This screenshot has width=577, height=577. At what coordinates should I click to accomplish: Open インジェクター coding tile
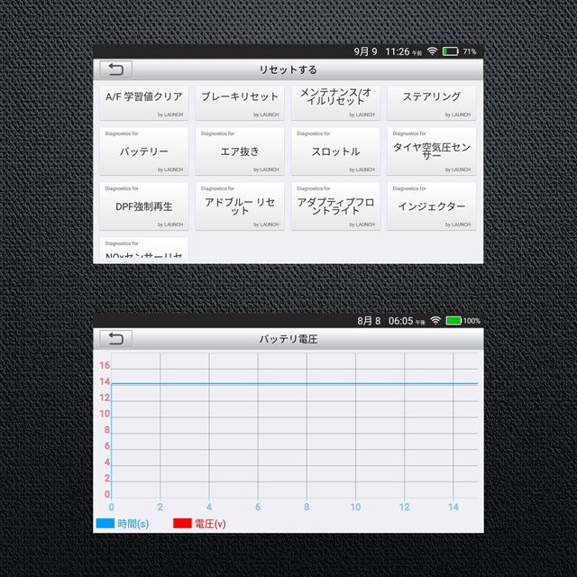click(x=431, y=206)
